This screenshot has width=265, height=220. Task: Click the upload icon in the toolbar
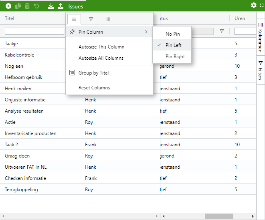tap(61, 6)
